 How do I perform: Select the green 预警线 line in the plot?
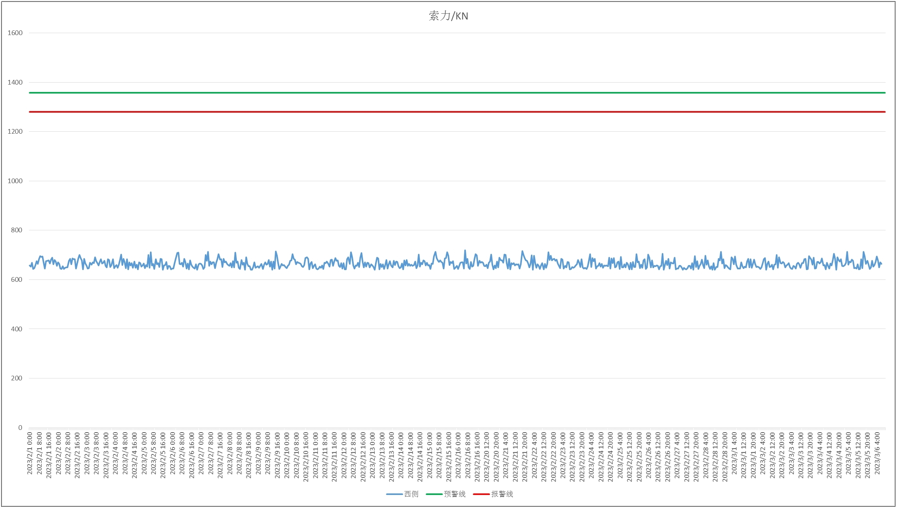pyautogui.click(x=457, y=93)
